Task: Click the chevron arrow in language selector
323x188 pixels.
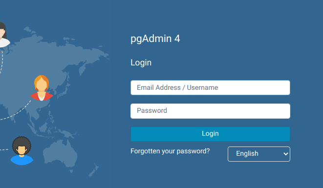Action: (x=285, y=154)
